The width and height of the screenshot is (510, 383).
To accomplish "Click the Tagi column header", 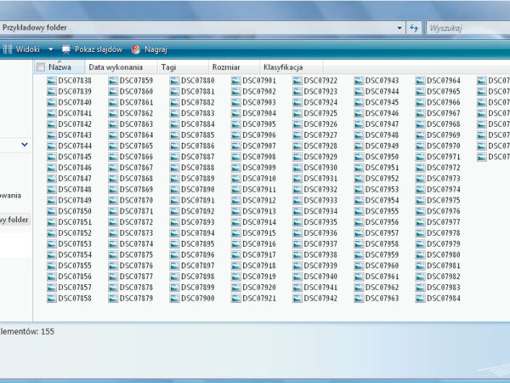I will click(169, 66).
